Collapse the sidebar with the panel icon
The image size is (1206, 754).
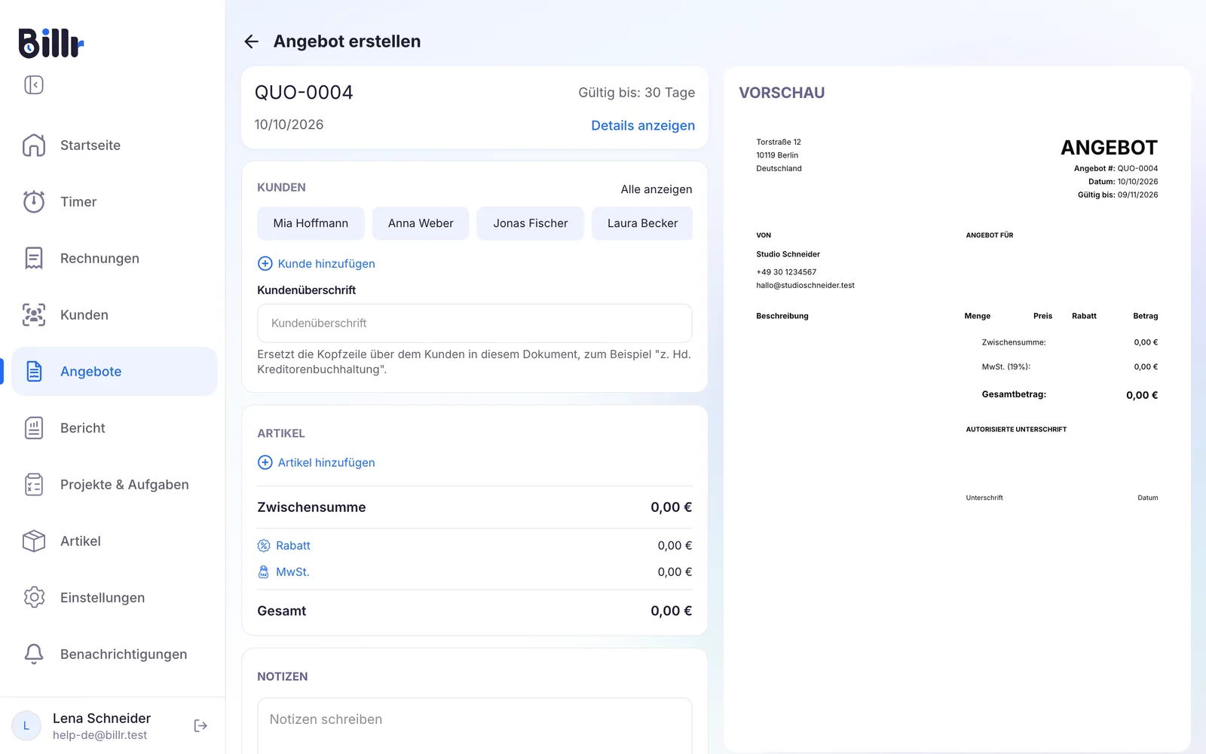point(34,84)
